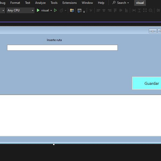Click the Guardar button
The height and width of the screenshot is (161, 161).
[x=147, y=83]
